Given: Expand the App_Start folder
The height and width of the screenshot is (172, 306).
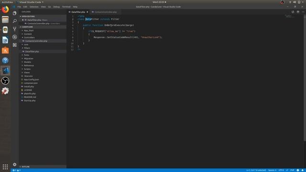Looking at the screenshot, I should [29, 31].
